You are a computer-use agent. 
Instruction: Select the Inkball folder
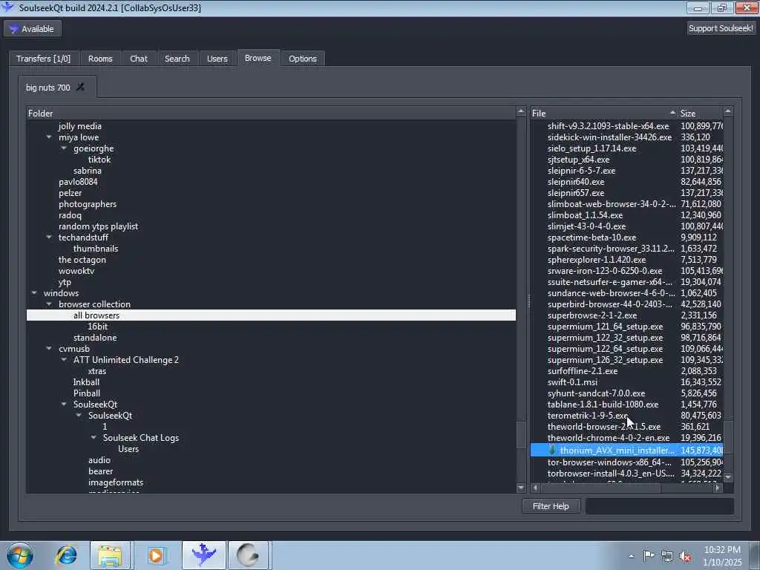(x=86, y=382)
